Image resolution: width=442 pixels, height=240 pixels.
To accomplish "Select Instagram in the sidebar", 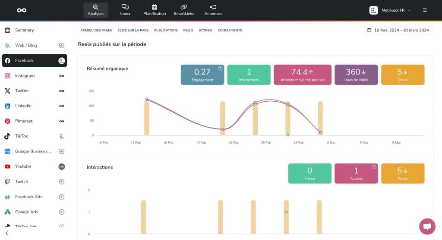I will [25, 76].
